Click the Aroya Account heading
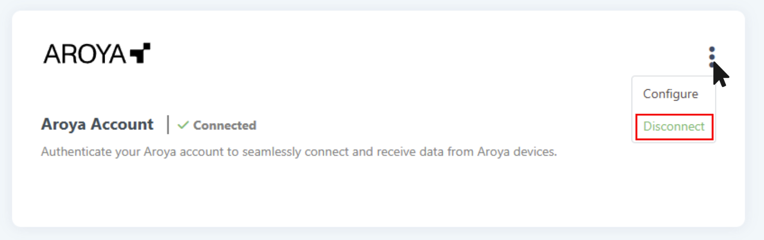The height and width of the screenshot is (240, 764). [x=97, y=124]
